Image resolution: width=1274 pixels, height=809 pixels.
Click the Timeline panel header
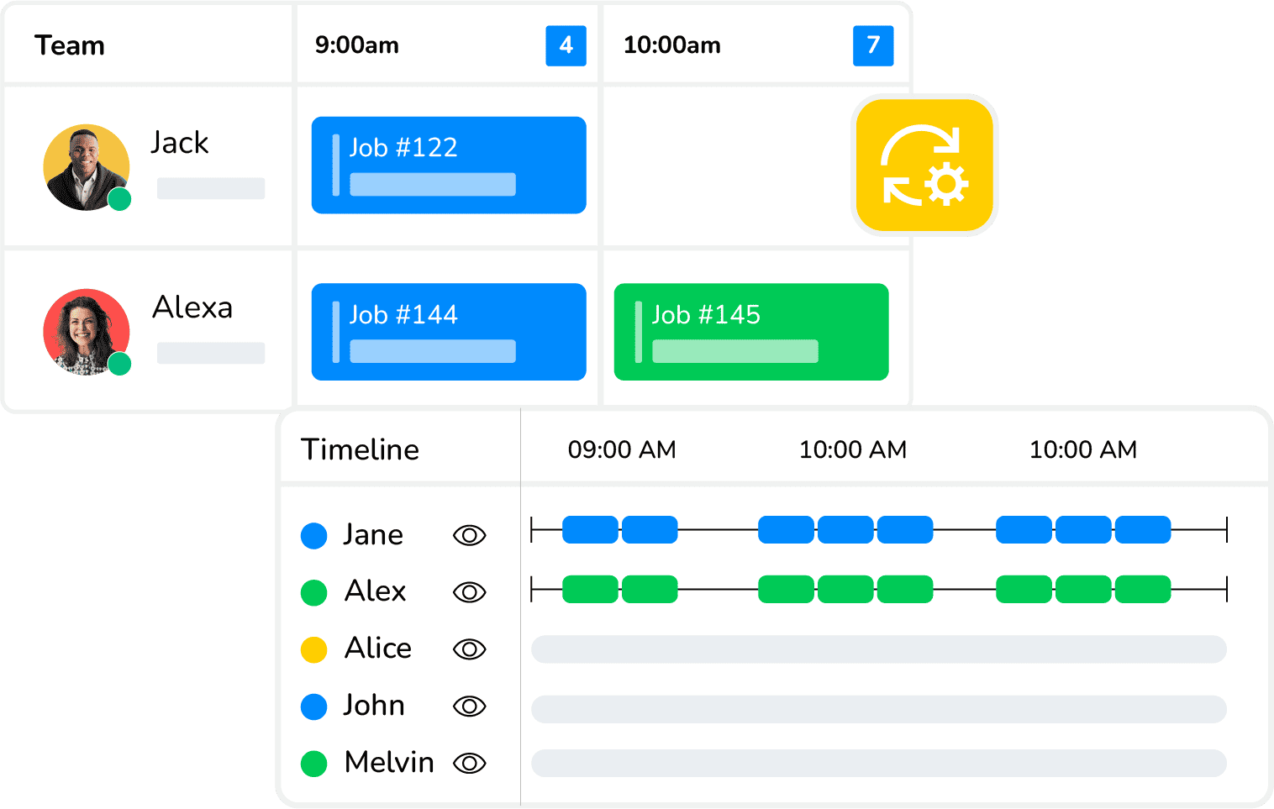360,449
